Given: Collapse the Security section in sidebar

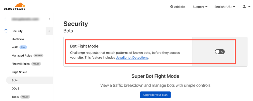Looking at the screenshot, I should pos(49,31).
